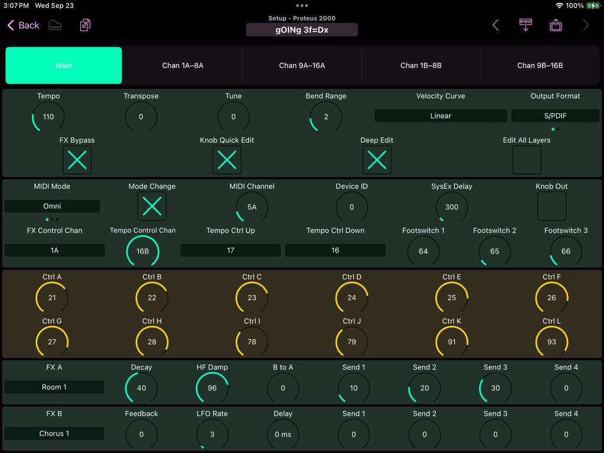The image size is (604, 453).
Task: Toggle Deep Edit checkbox
Action: point(377,160)
